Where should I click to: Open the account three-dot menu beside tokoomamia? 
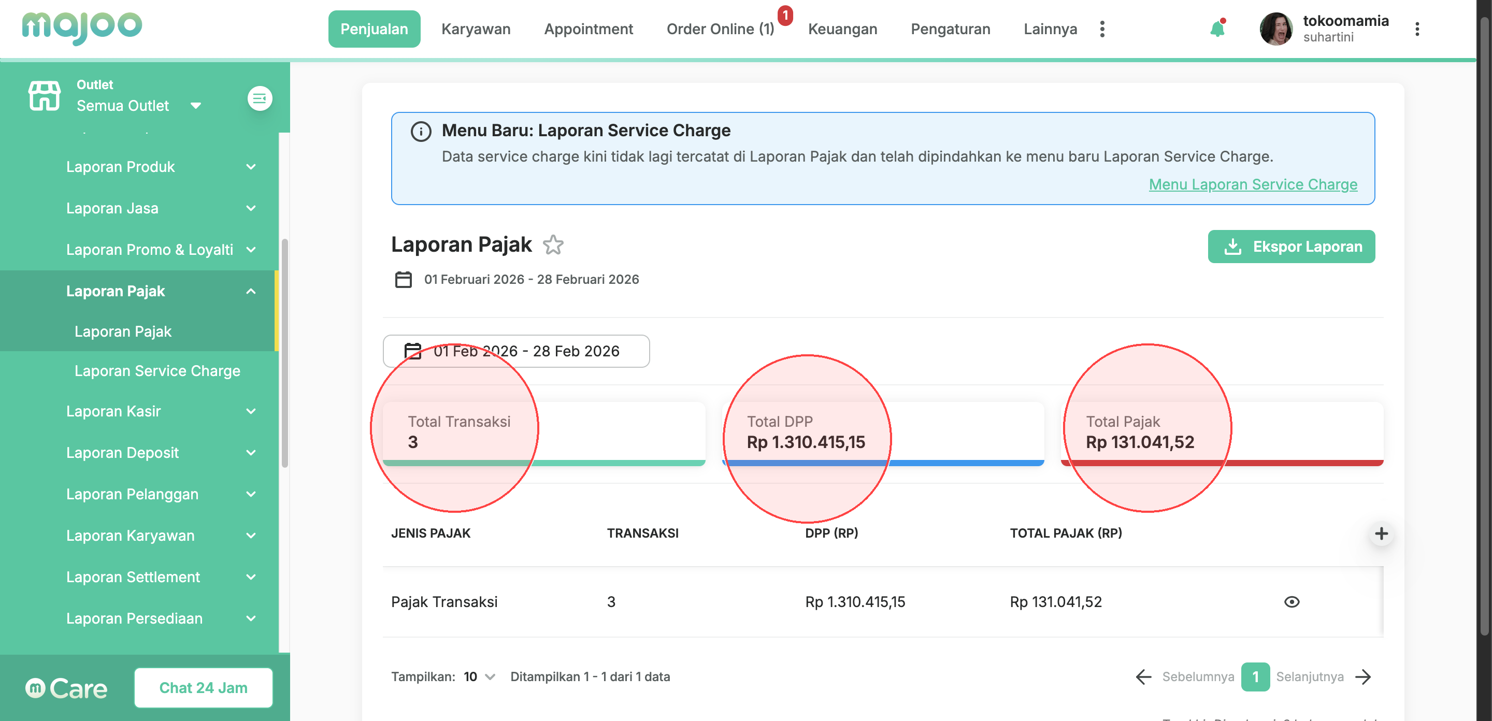[x=1417, y=29]
